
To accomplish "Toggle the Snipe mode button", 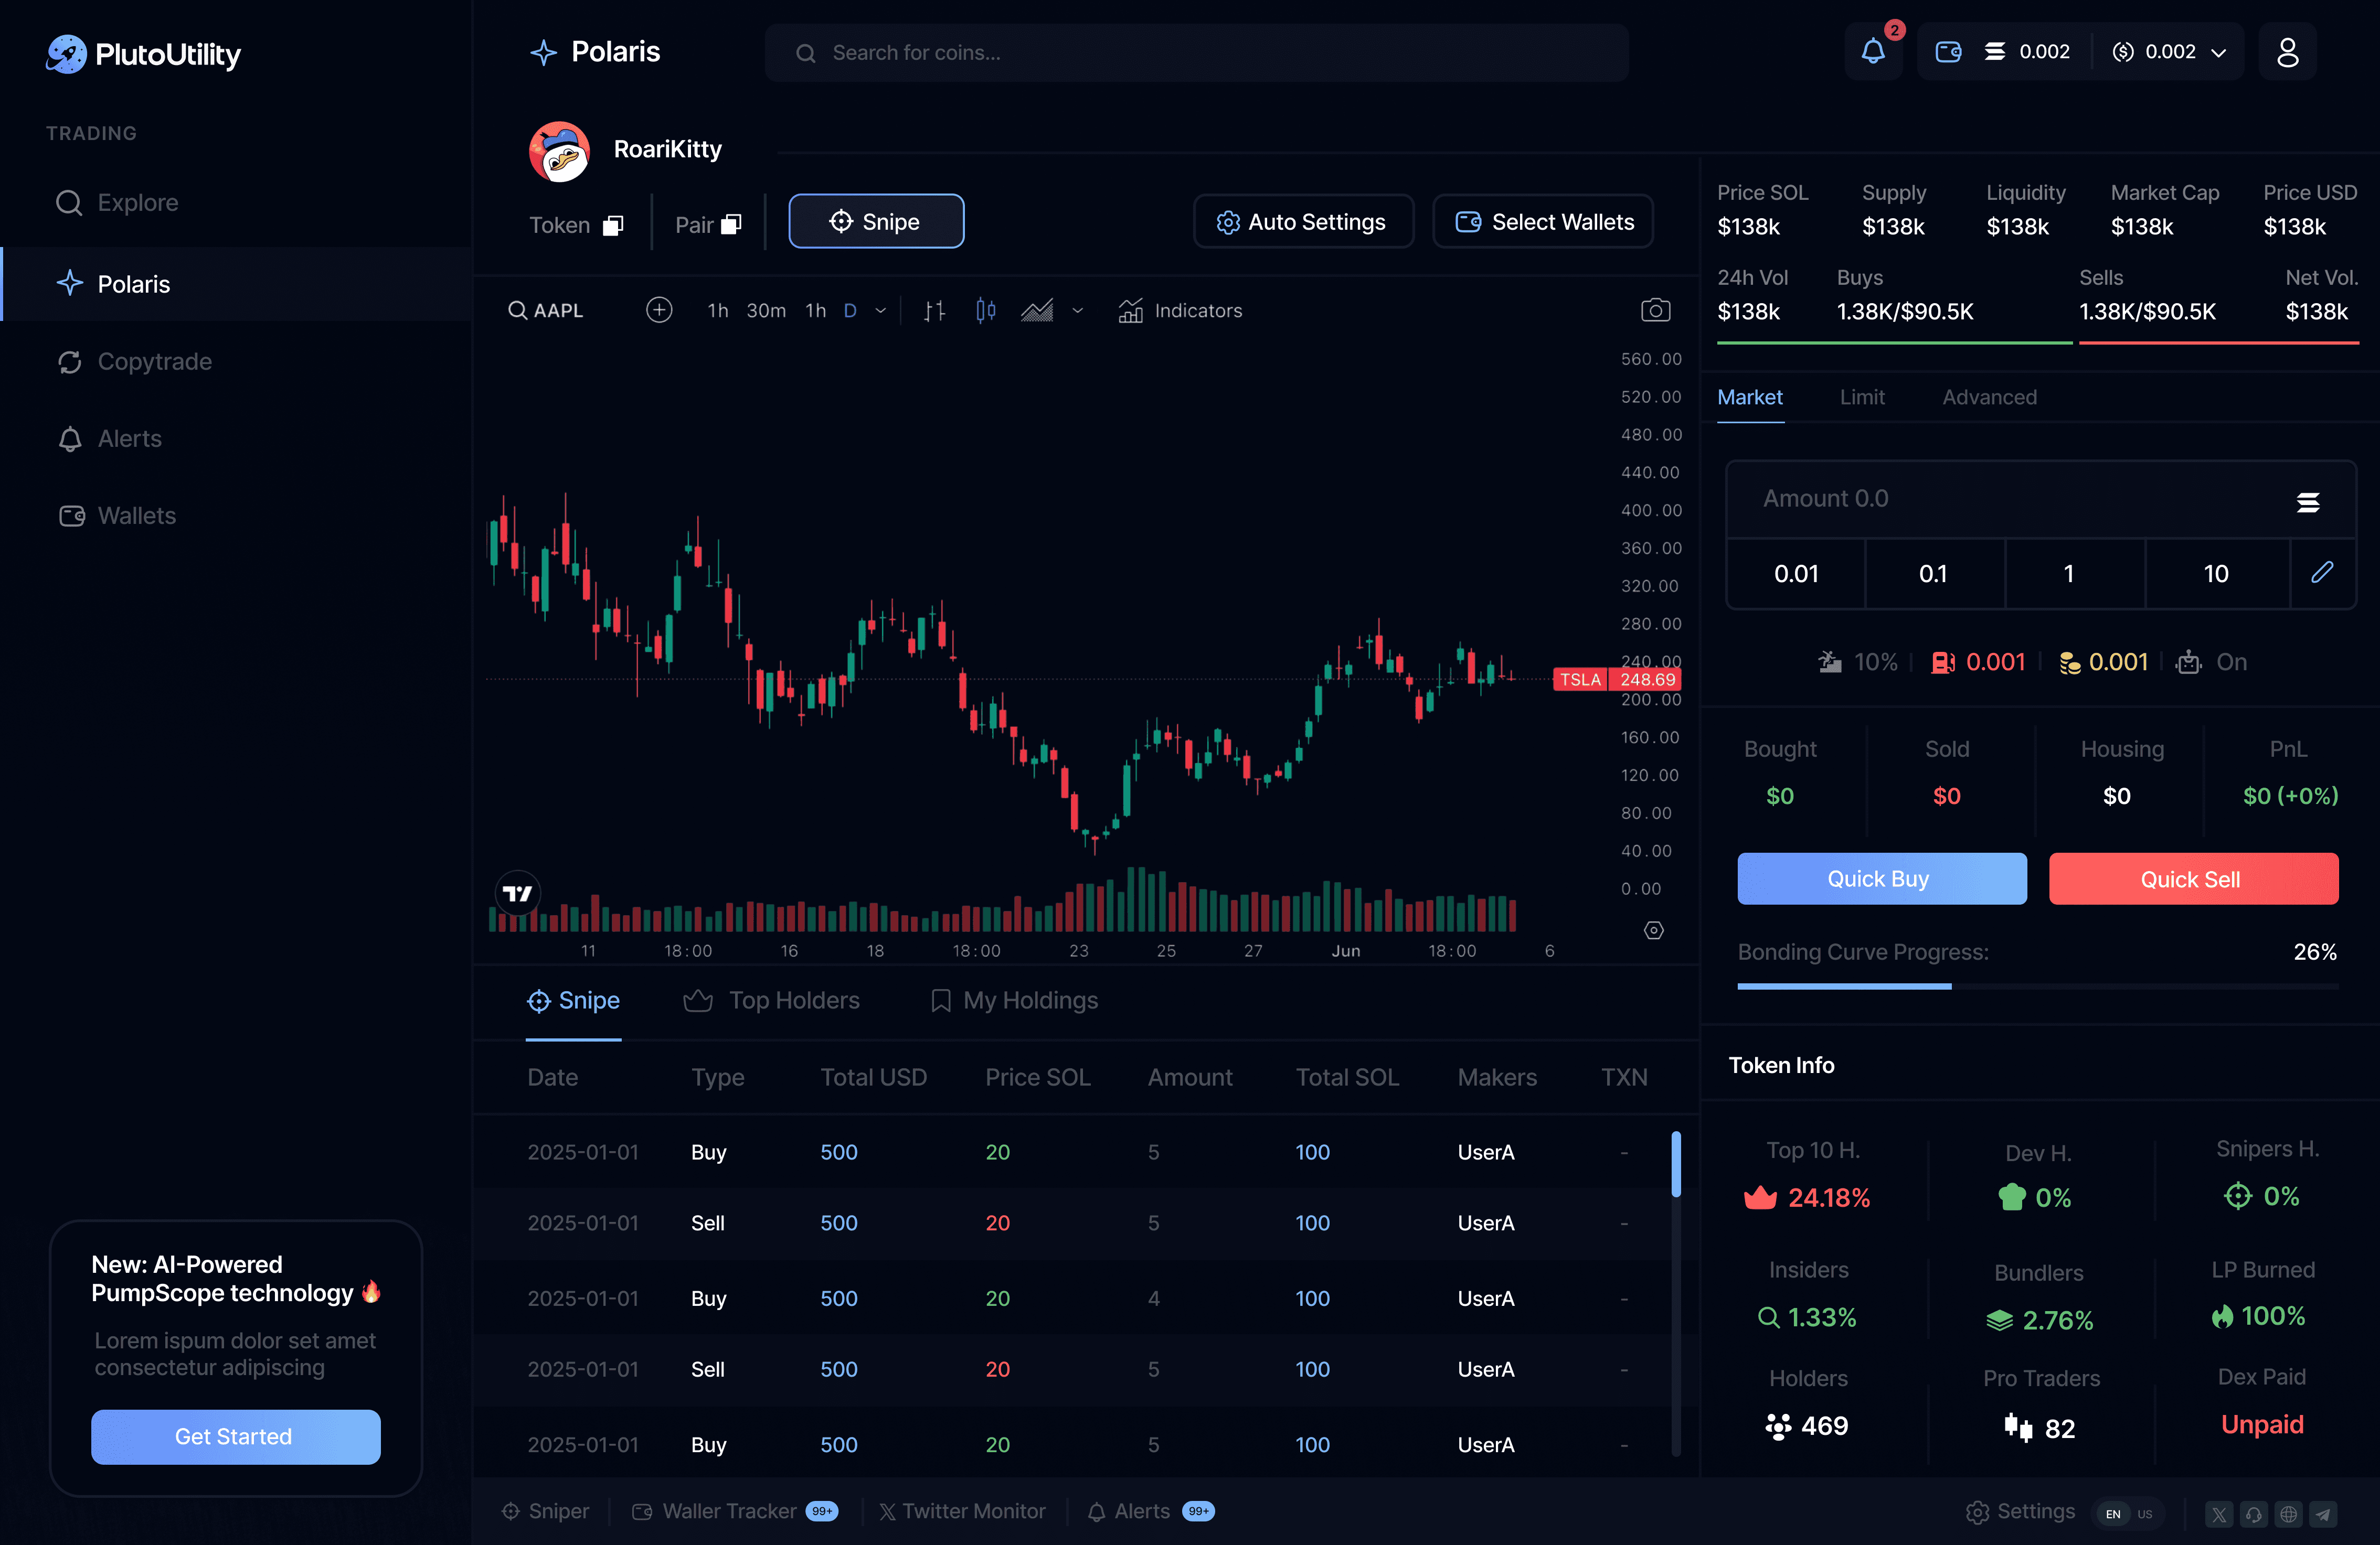I will pyautogui.click(x=876, y=221).
